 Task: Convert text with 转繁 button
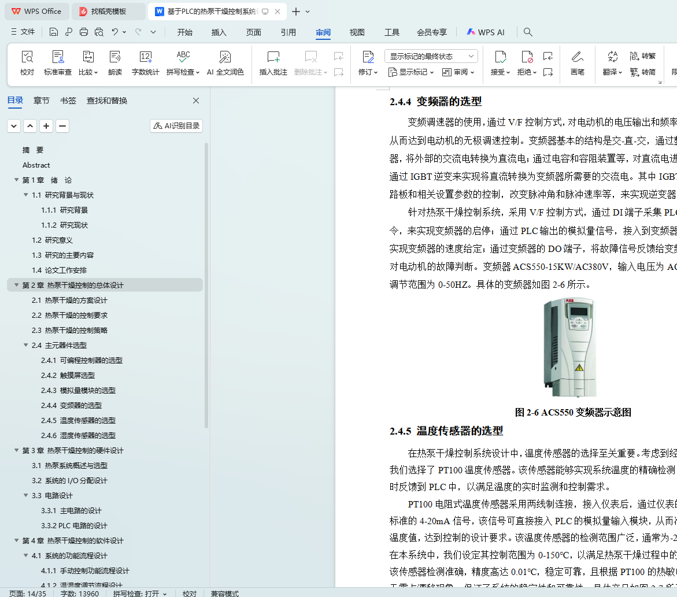[x=642, y=56]
